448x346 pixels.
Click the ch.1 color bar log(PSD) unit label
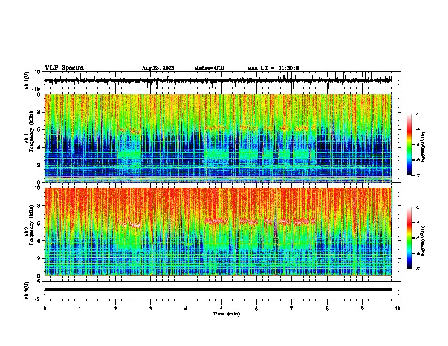[x=424, y=148]
